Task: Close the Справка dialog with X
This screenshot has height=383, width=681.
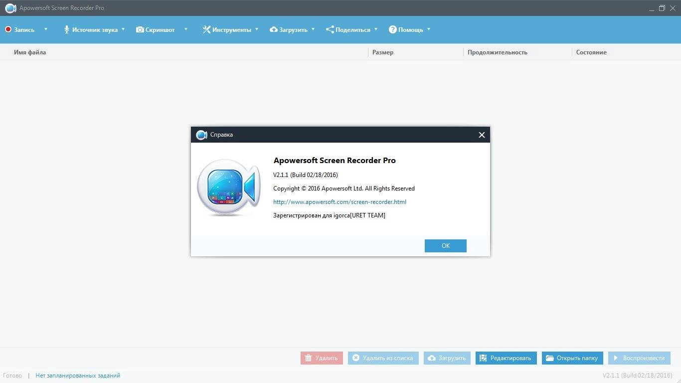Action: [x=482, y=135]
